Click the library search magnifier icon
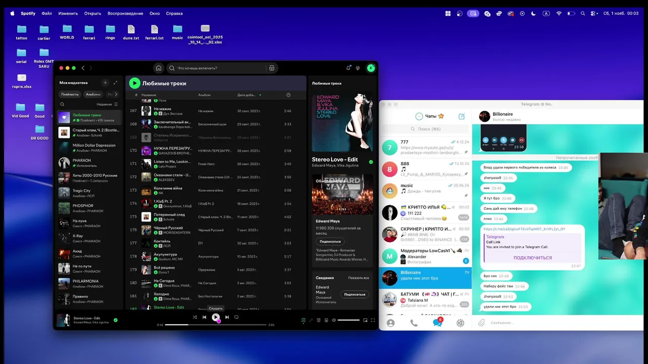Screen dimensions: 648x364 (x=62, y=104)
